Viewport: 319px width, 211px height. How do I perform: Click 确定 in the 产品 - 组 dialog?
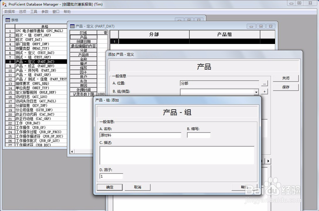pos(110,187)
